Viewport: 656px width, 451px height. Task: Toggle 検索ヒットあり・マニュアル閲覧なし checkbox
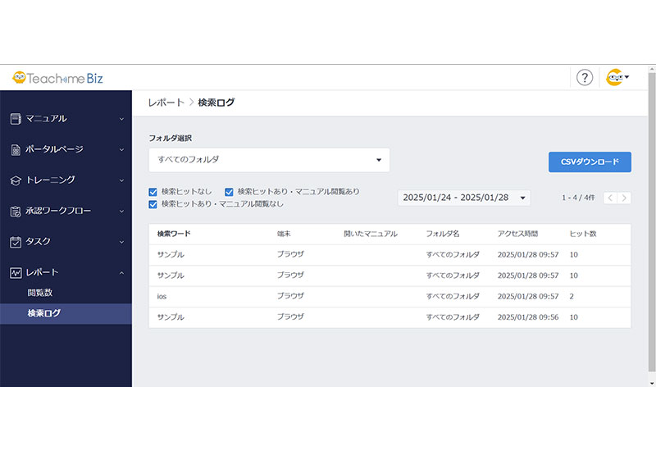[153, 203]
